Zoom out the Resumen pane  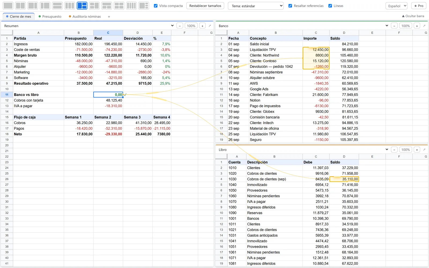pos(180,26)
